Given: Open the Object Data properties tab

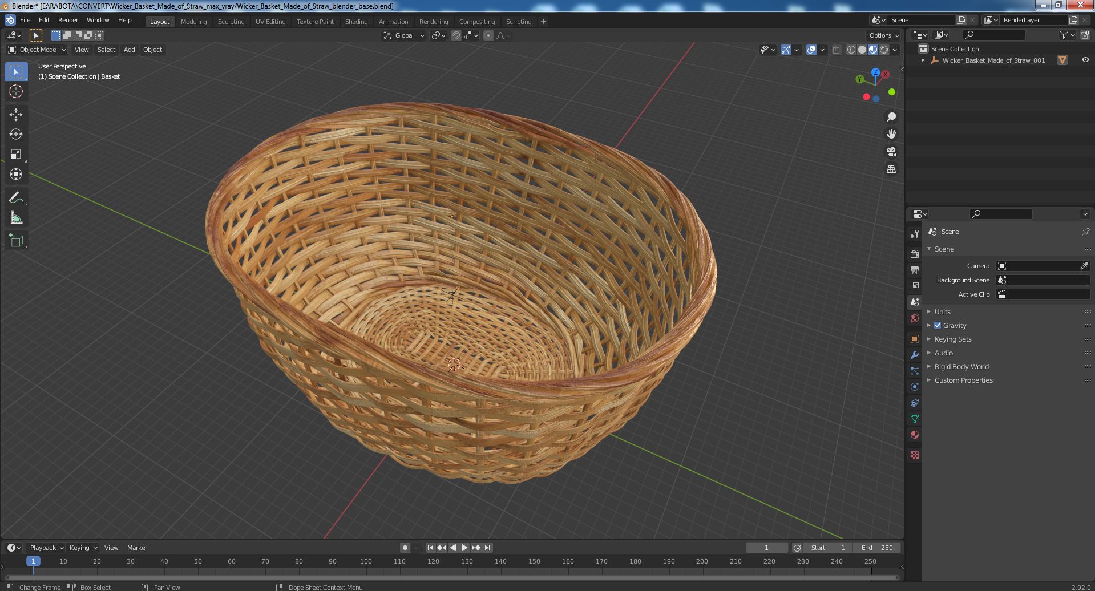Looking at the screenshot, I should click(x=914, y=419).
